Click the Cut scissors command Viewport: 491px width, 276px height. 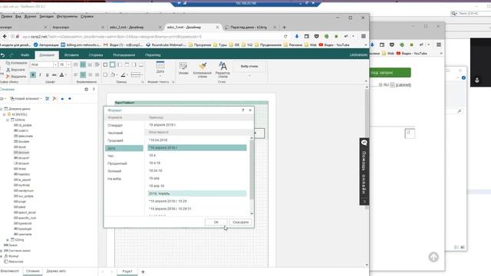point(15,70)
